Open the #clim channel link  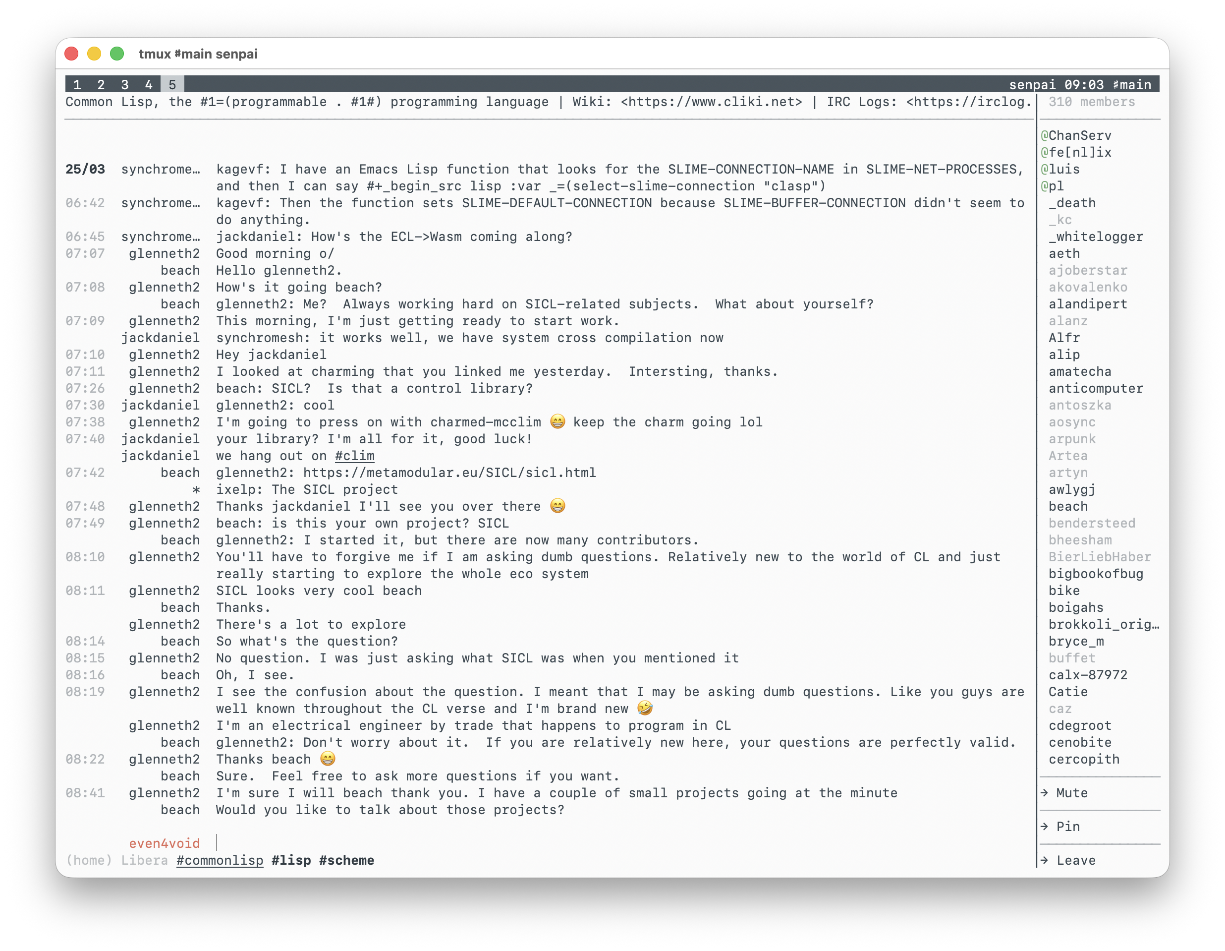tap(354, 456)
